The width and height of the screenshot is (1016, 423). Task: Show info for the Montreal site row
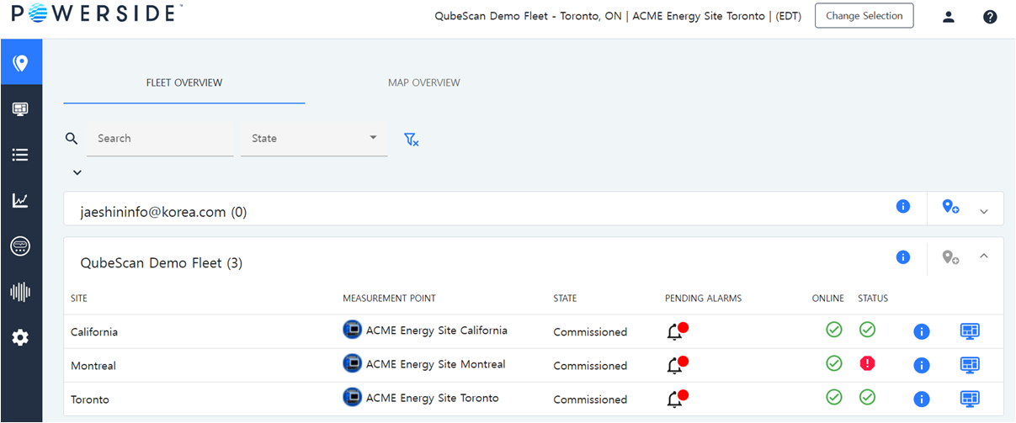pos(922,365)
